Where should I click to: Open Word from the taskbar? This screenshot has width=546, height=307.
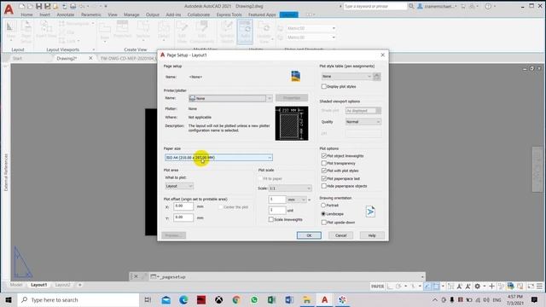(x=289, y=299)
